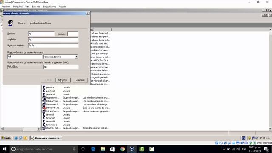Click the terminal2 user icon

coord(44,118)
